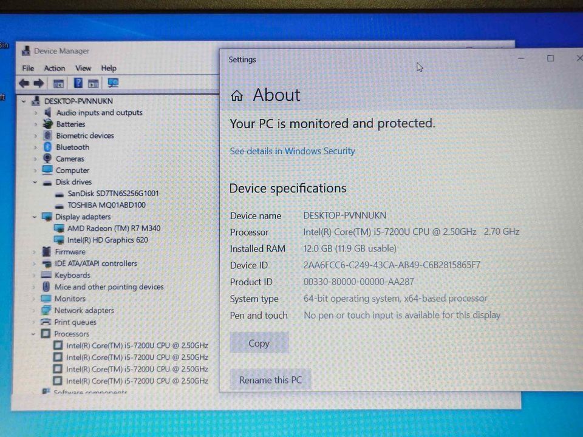Click the Copy button

click(259, 344)
